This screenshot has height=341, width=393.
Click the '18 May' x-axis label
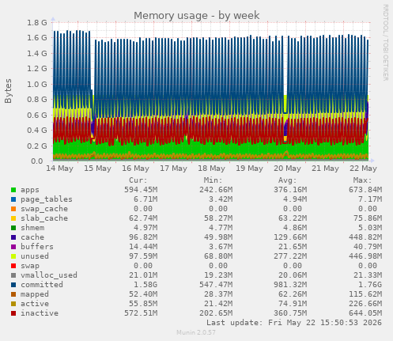click(212, 169)
